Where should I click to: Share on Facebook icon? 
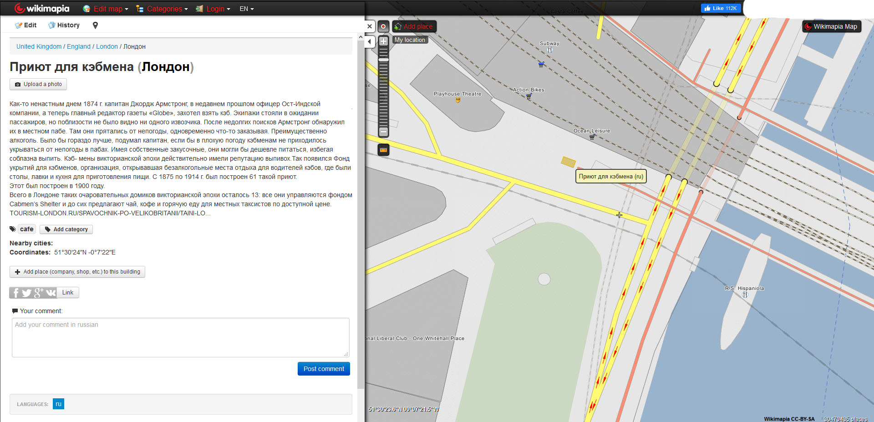16,293
